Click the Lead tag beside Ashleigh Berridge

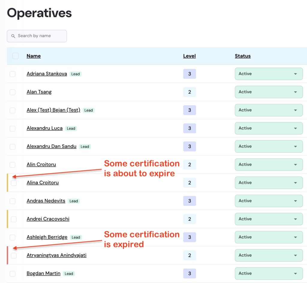click(x=76, y=237)
